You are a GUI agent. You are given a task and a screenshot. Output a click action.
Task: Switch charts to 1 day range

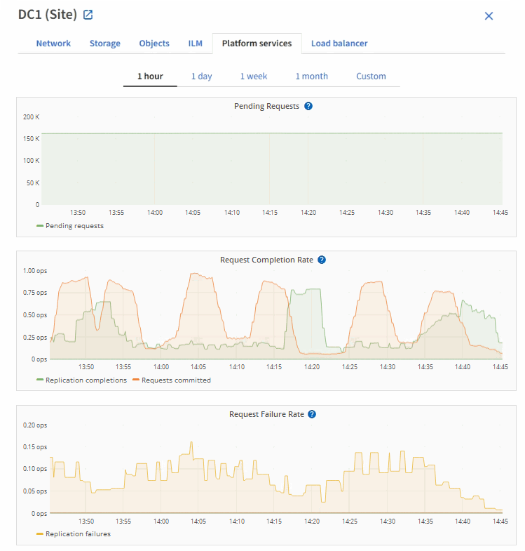pyautogui.click(x=201, y=77)
